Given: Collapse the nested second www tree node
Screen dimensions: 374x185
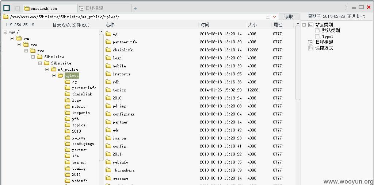Looking at the screenshot, I should [26, 51].
